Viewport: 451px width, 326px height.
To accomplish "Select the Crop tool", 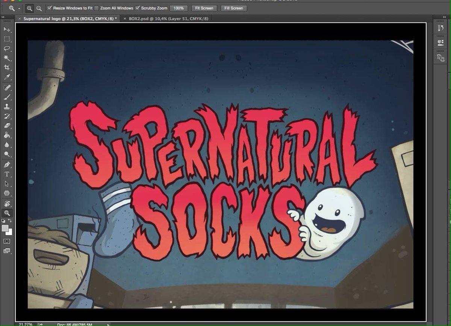I will coord(7,68).
